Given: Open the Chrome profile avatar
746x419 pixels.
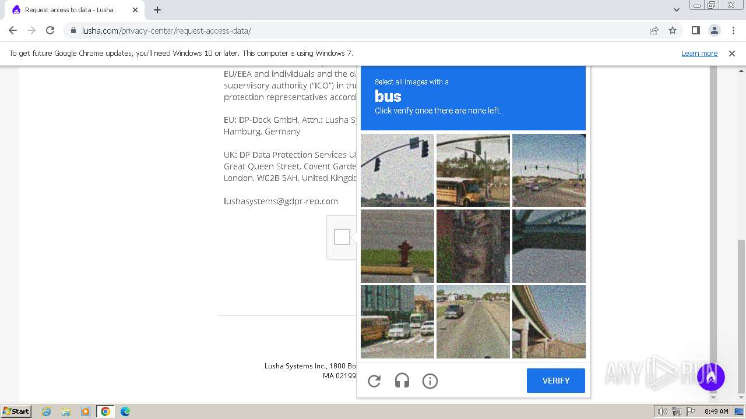Looking at the screenshot, I should pos(714,30).
